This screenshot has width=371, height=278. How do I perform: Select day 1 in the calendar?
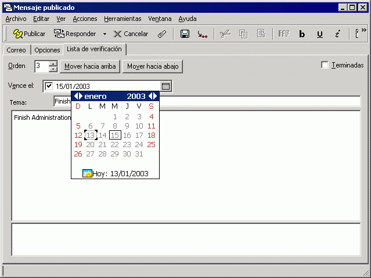(115, 116)
